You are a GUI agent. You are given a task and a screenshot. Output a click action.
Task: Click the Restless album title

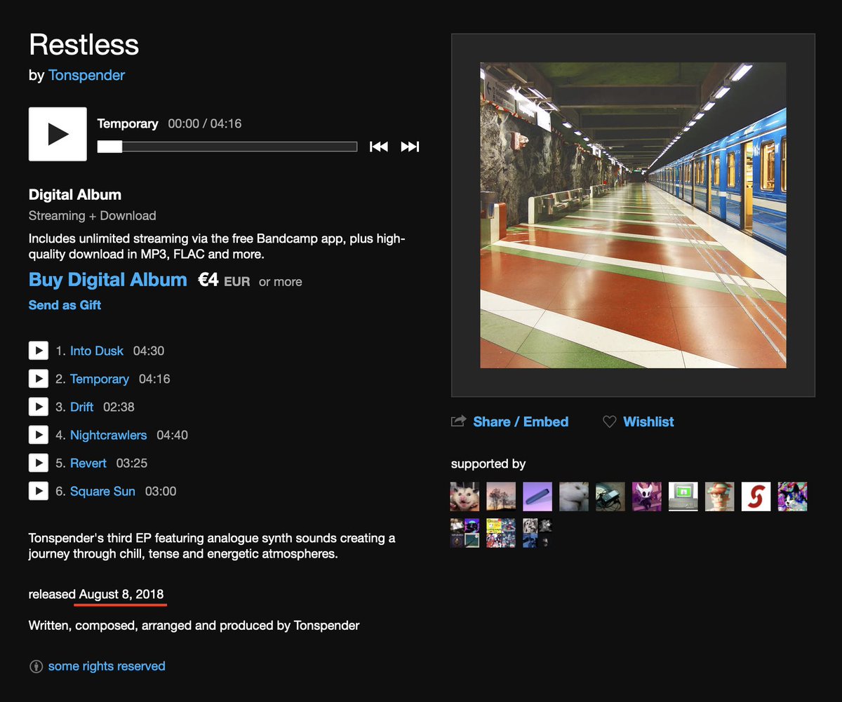click(x=84, y=45)
